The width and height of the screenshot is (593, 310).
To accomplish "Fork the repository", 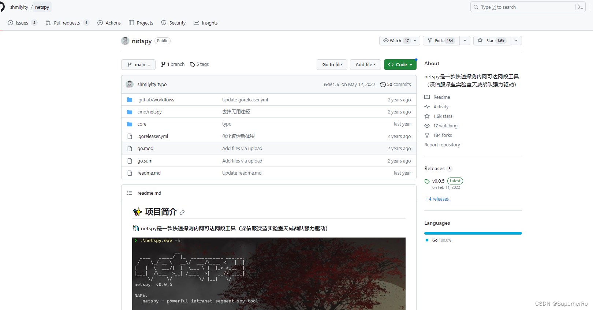I will pos(441,41).
